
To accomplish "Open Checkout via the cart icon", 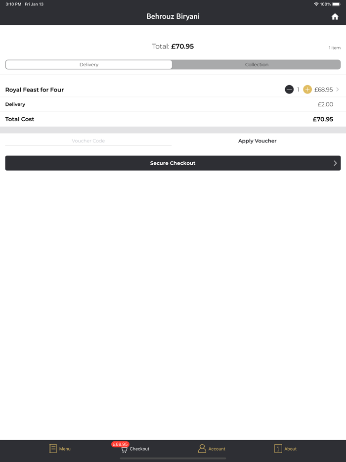I will pos(124,450).
